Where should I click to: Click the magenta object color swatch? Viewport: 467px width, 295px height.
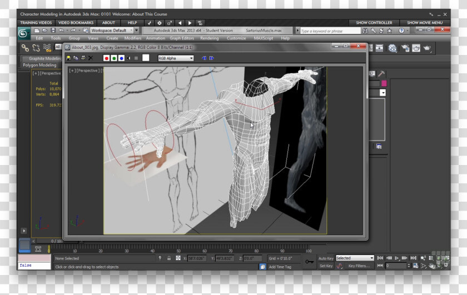click(x=384, y=83)
